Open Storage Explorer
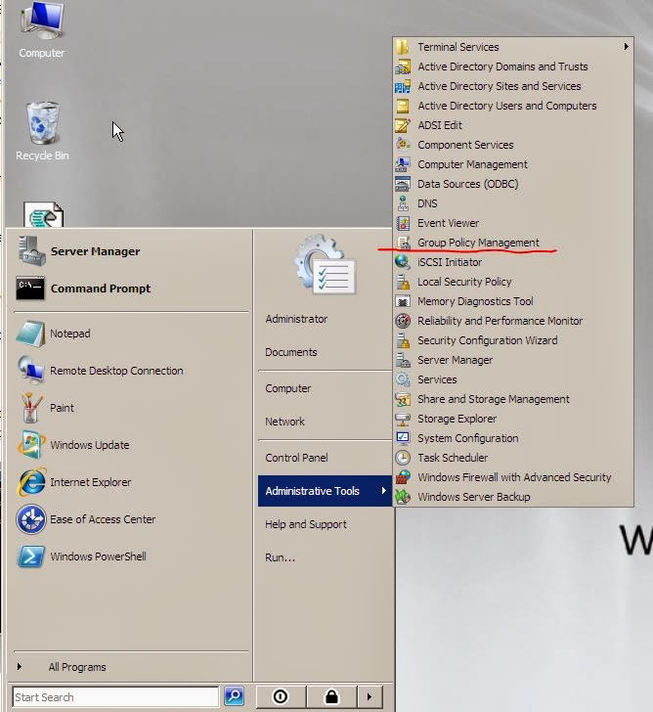This screenshot has width=653, height=712. (513, 419)
